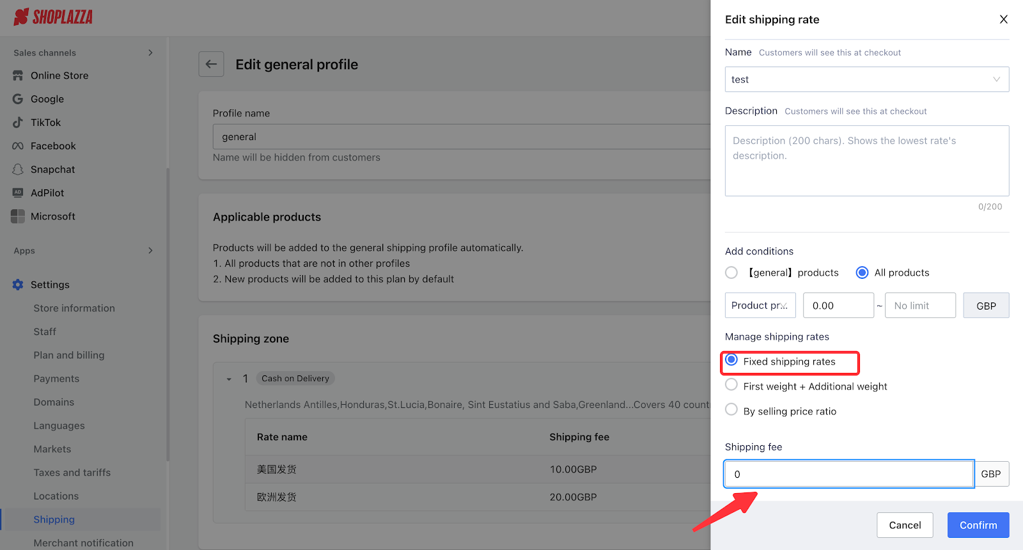
Task: Click the back arrow beside Edit general profile
Action: (211, 64)
